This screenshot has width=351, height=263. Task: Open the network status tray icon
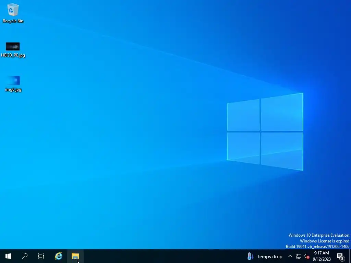[299, 256]
